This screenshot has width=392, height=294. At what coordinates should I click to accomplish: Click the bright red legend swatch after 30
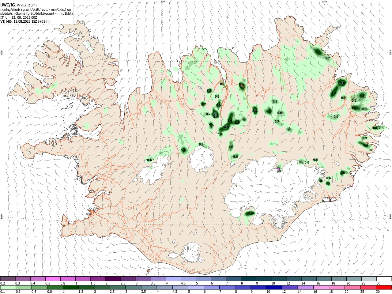[x=384, y=288]
